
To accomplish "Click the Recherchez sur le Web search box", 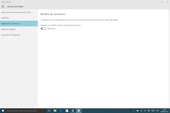I will [x=26, y=111].
